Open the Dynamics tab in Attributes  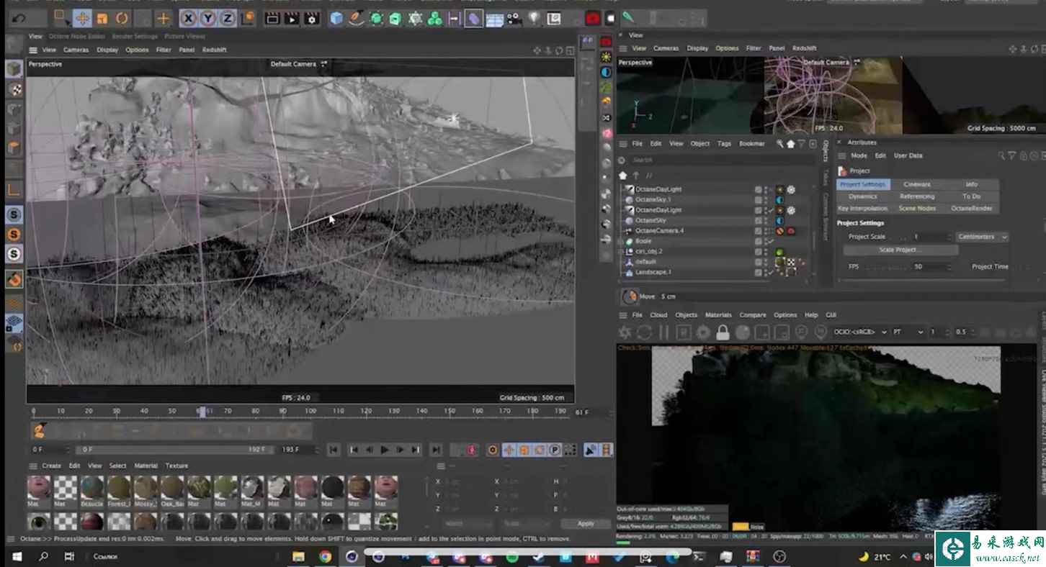point(863,196)
